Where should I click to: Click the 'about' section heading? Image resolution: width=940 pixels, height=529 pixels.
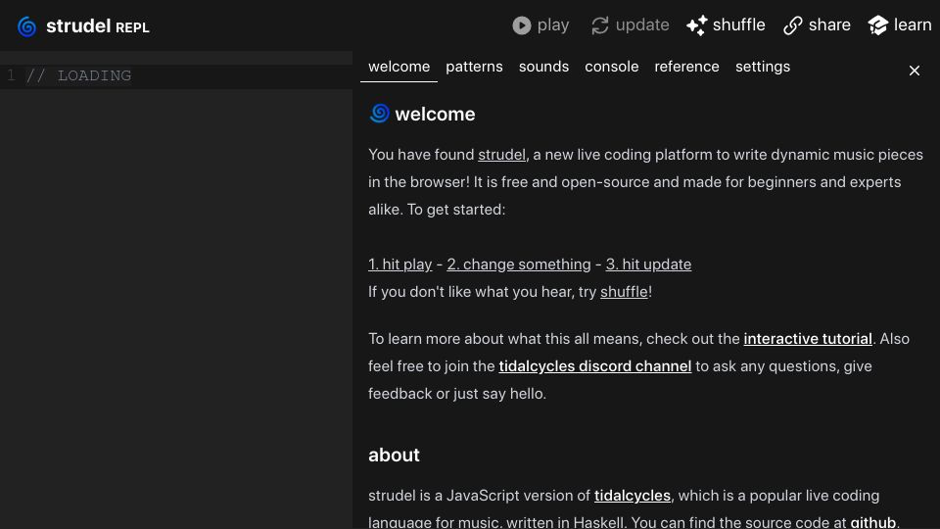point(394,456)
